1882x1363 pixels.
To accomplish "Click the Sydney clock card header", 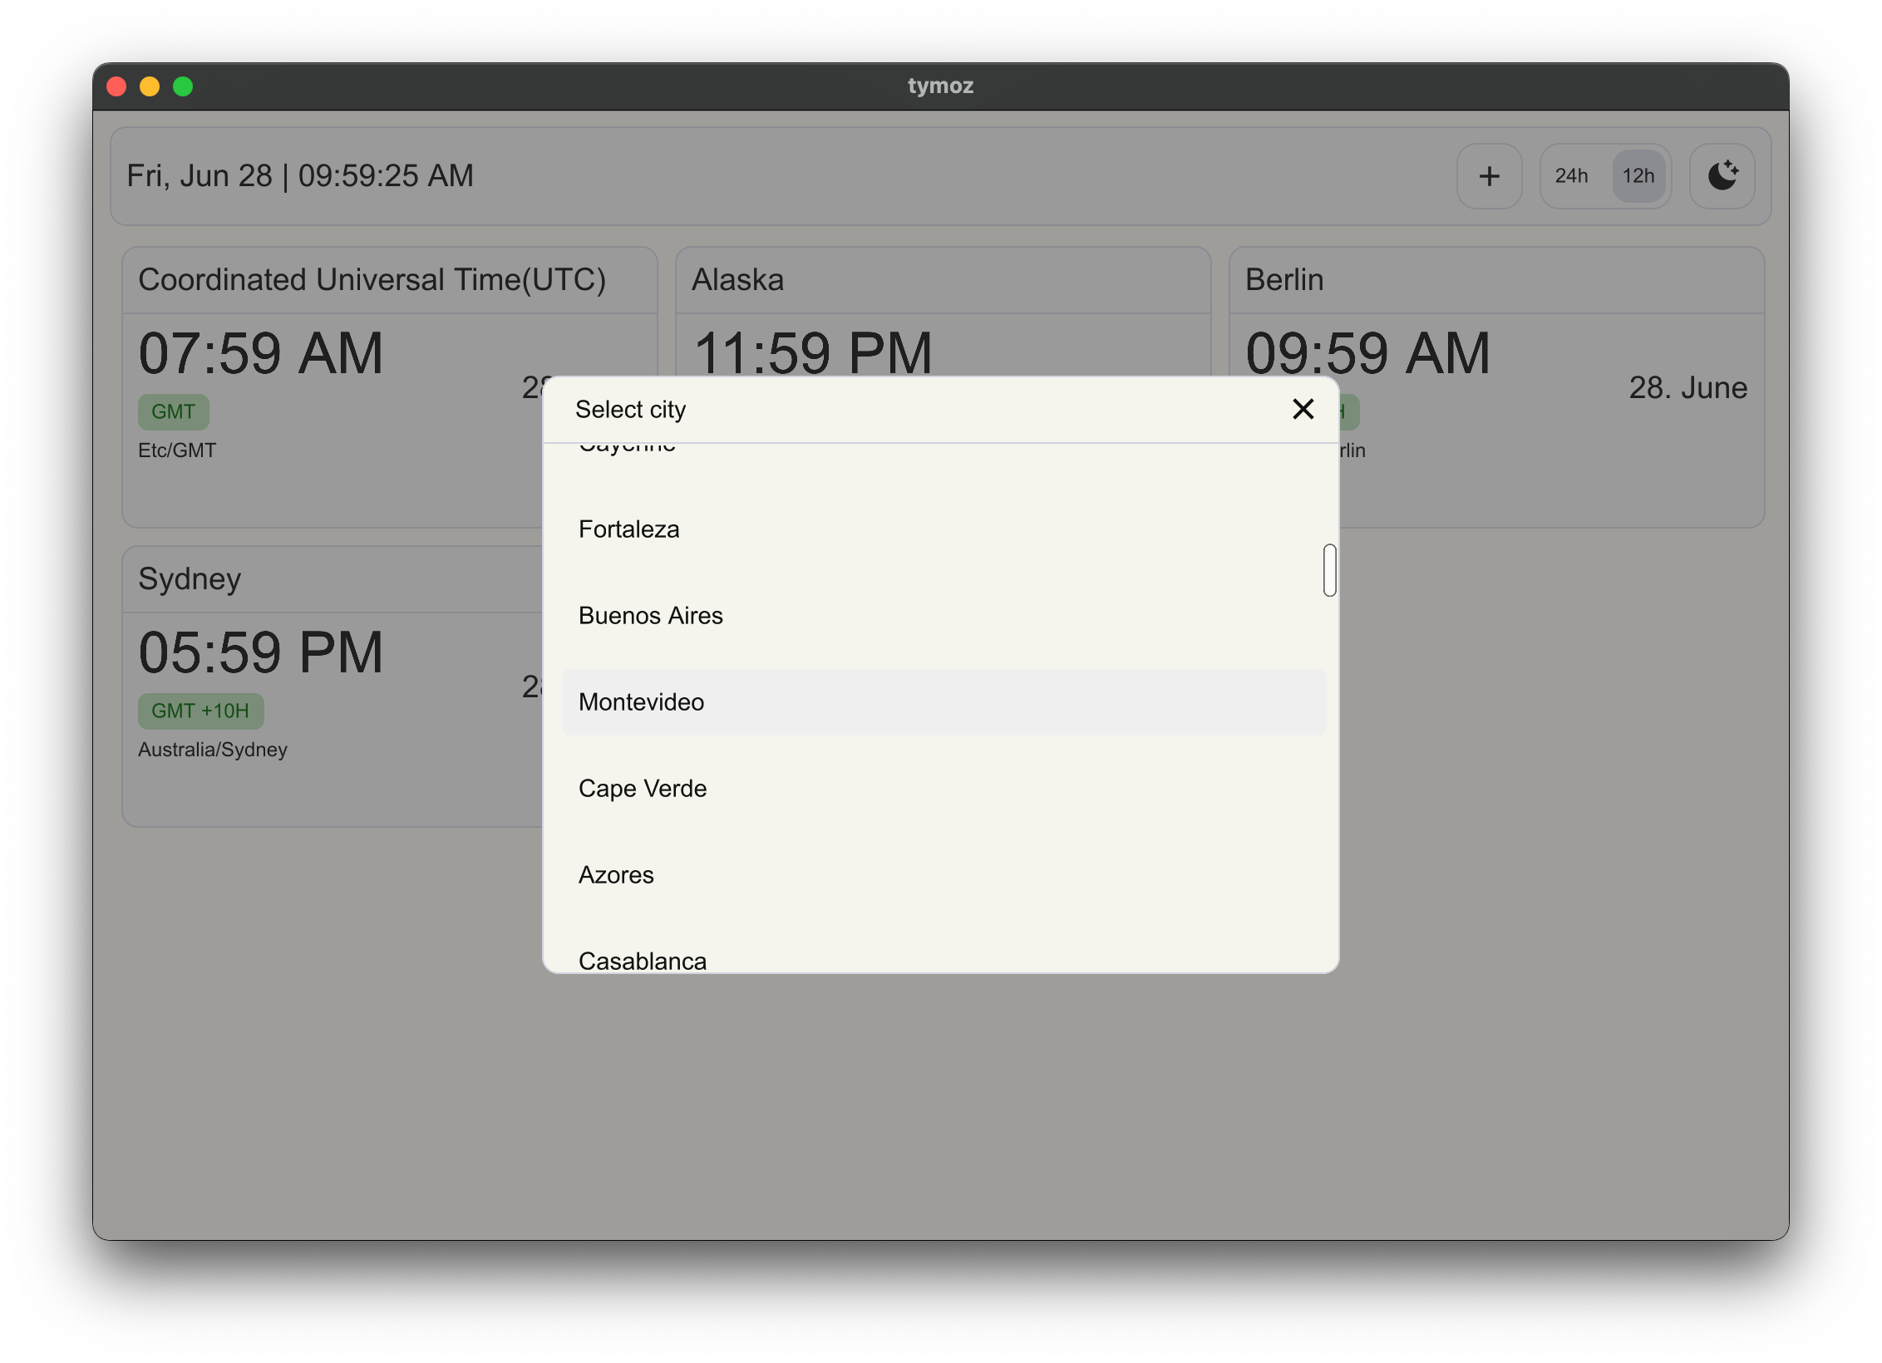I will (190, 579).
